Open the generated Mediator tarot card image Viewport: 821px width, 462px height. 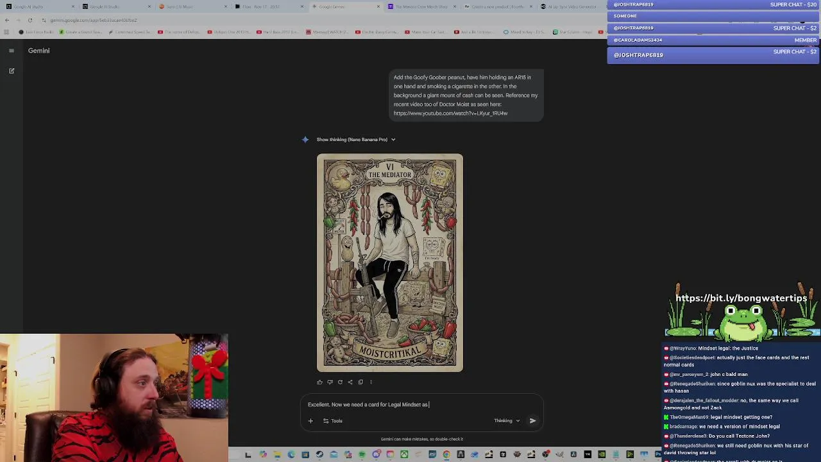point(390,263)
